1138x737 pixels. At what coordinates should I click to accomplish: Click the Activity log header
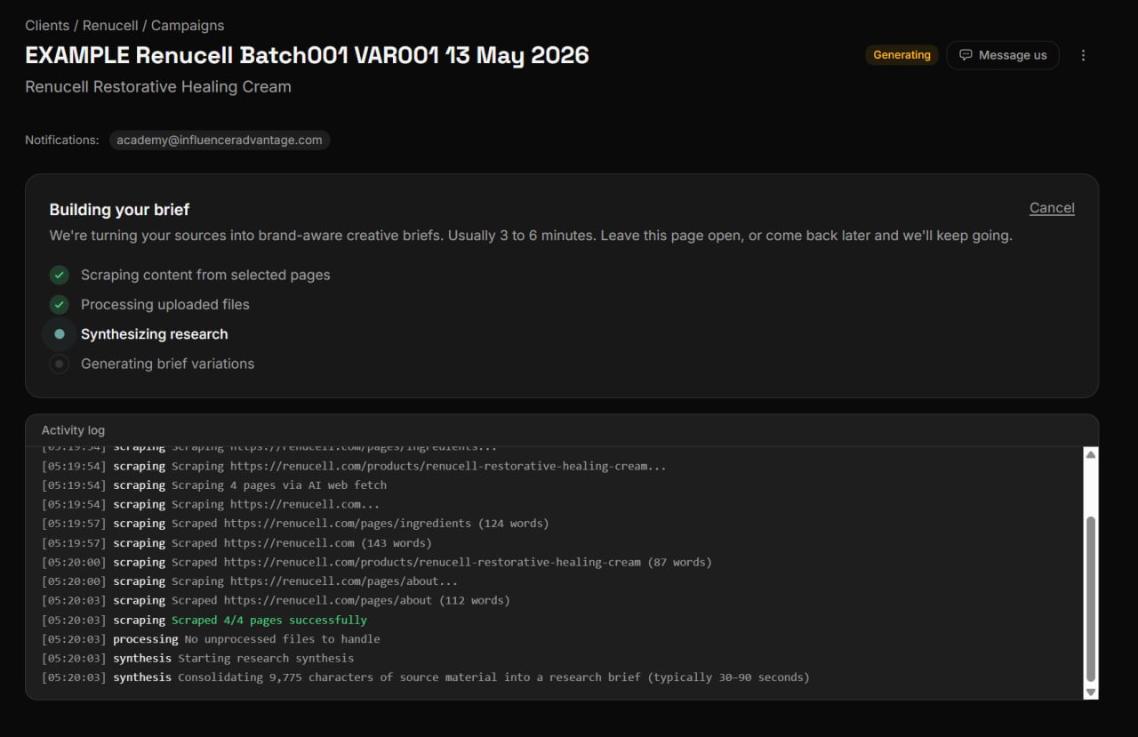tap(73, 430)
